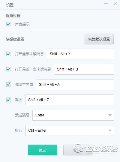Screen dimensions: 120x162
Task: Focus the Shift + Alt + A shortcut field
Action: [x=75, y=85]
